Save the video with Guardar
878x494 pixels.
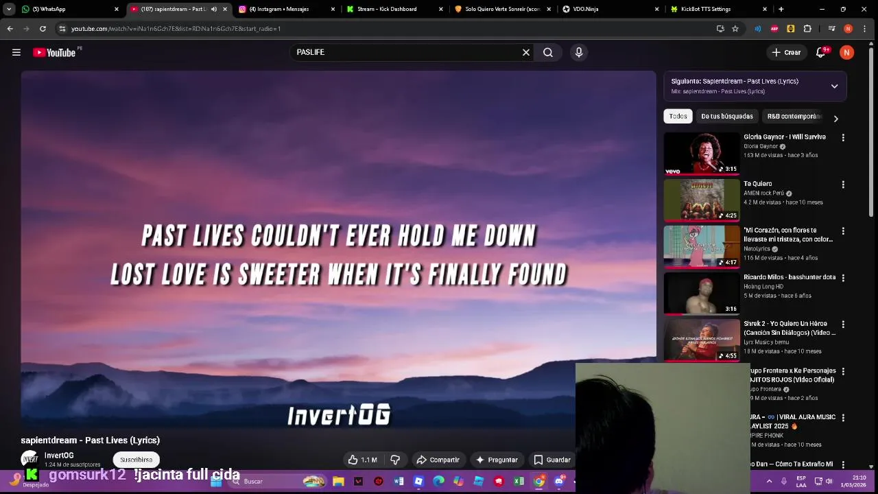[x=552, y=460]
